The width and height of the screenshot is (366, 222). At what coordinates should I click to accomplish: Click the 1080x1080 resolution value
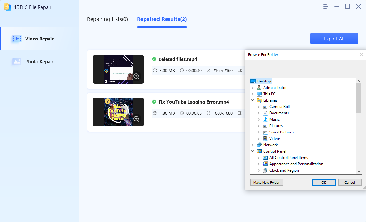coord(223,113)
